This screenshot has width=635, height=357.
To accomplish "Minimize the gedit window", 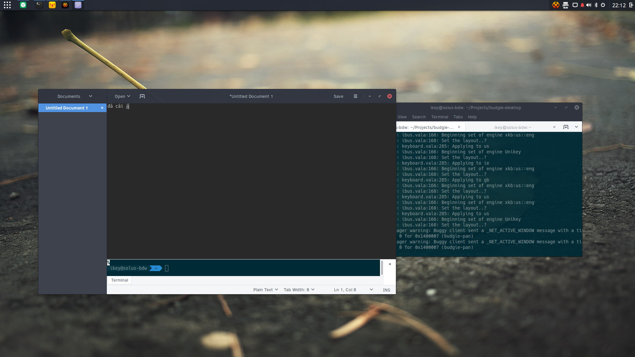I will (x=370, y=96).
